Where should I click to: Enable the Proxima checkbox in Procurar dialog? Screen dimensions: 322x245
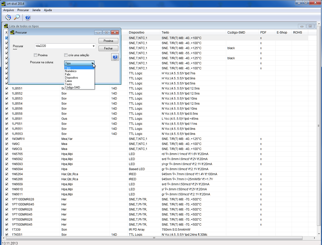[36, 55]
